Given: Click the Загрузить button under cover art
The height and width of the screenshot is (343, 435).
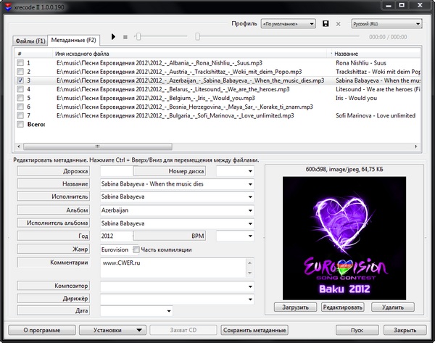Looking at the screenshot, I should 296,307.
